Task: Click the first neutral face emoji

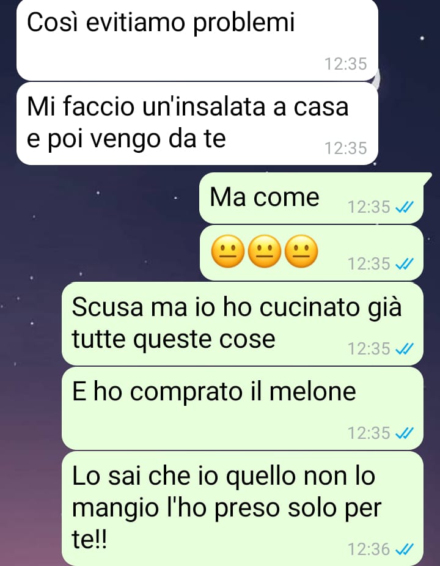Action: click(x=228, y=251)
